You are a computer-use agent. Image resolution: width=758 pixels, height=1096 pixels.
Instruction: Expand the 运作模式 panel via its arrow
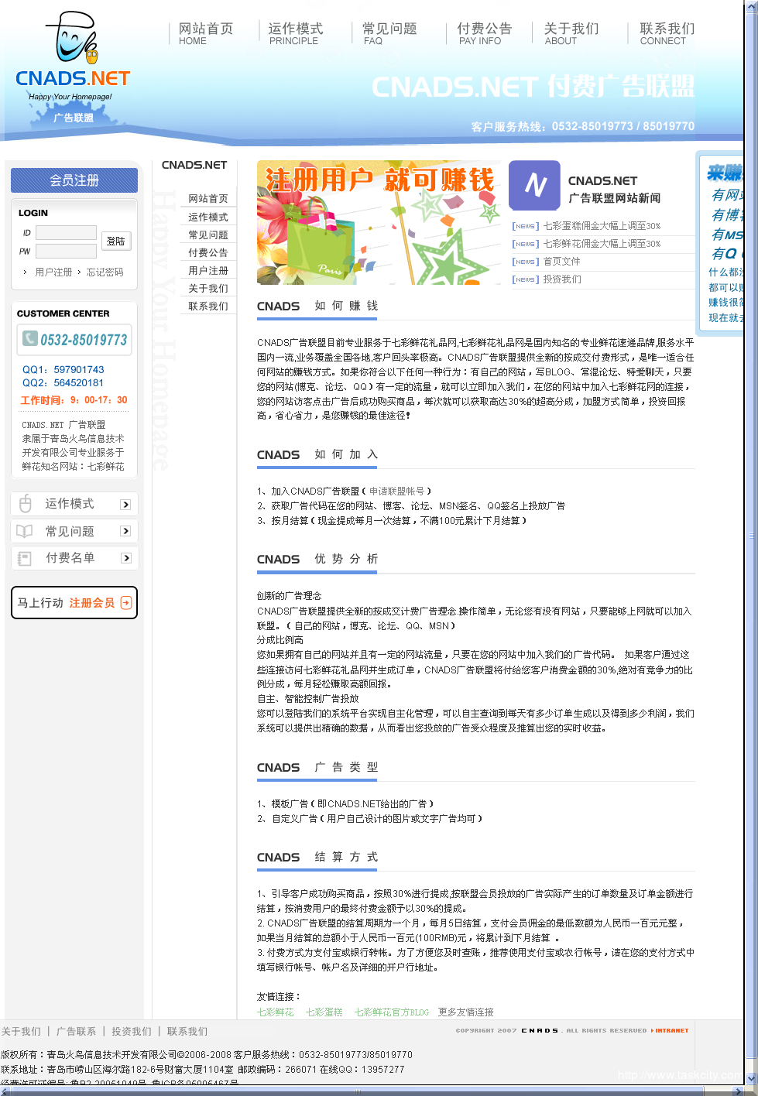[x=125, y=504]
